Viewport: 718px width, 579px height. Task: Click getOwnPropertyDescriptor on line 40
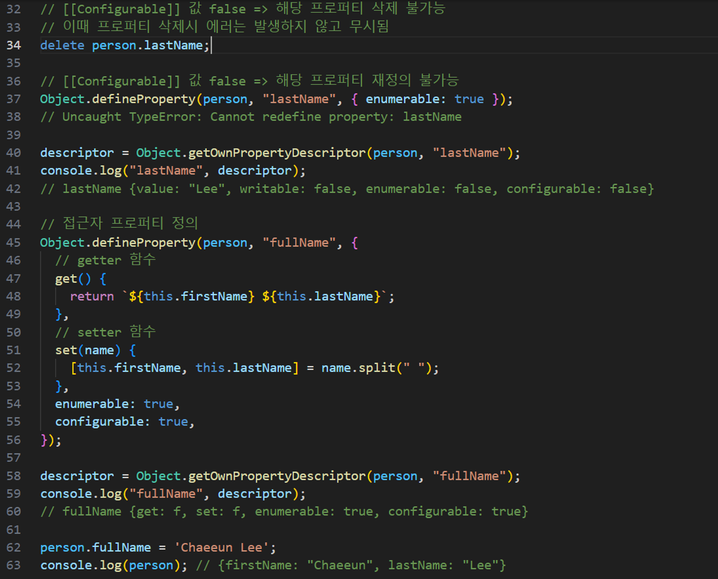[276, 153]
